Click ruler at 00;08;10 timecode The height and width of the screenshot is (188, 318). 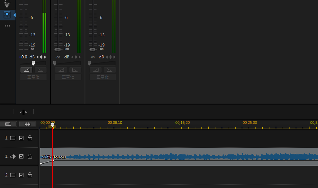pyautogui.click(x=115, y=123)
